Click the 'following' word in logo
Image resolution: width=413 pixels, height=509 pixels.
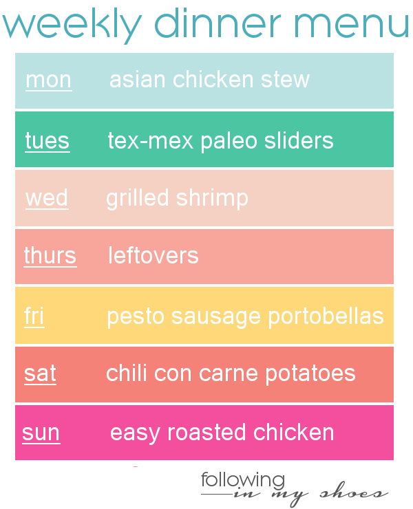(x=243, y=481)
